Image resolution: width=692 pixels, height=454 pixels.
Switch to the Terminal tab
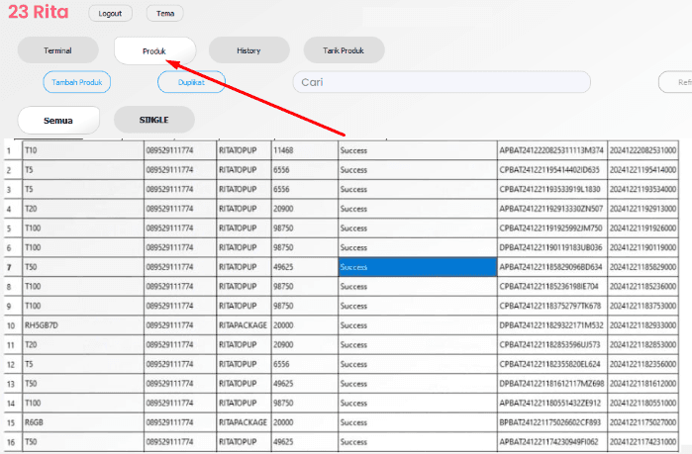coord(57,50)
